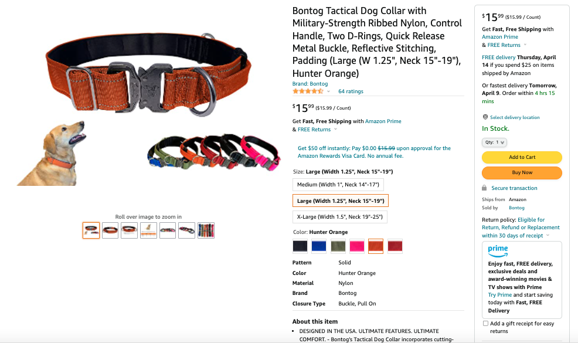
Task: Tick the gift receipt checkbox
Action: [x=485, y=324]
